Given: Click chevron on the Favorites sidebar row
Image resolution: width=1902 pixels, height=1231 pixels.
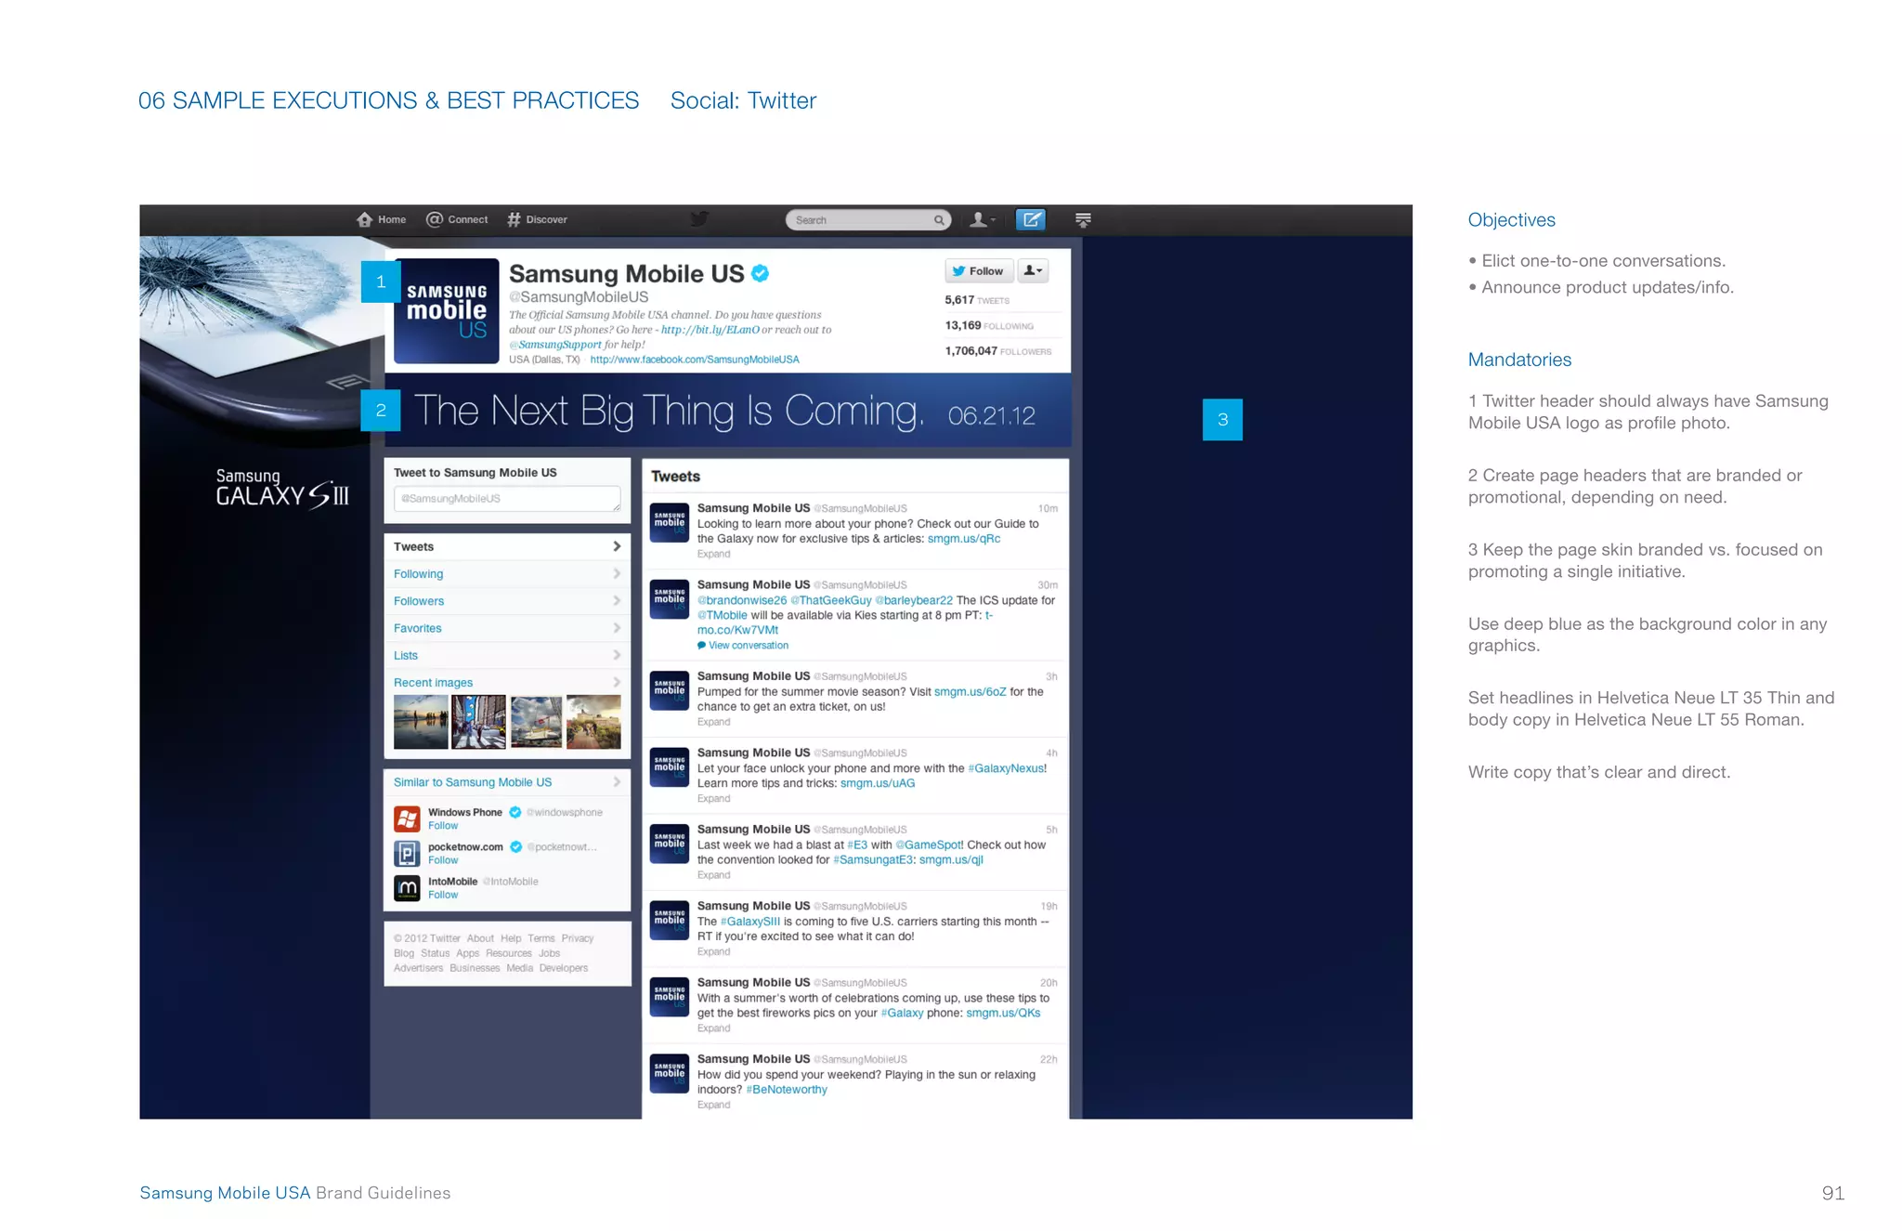Looking at the screenshot, I should pos(617,628).
